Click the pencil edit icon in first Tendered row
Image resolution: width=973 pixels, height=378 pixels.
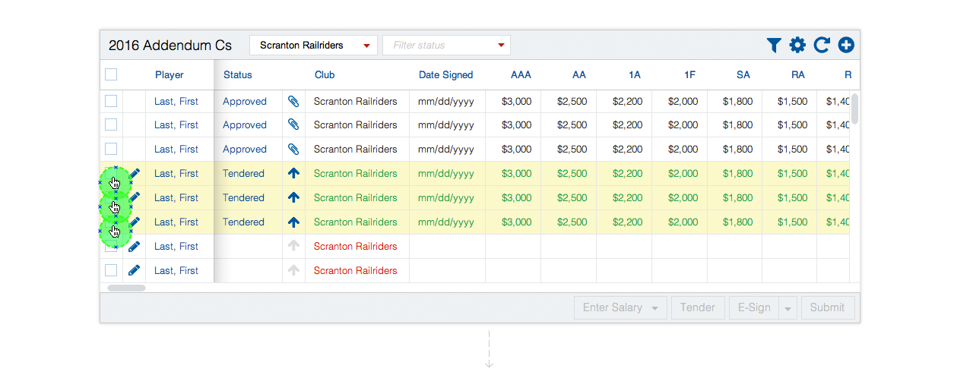(135, 173)
